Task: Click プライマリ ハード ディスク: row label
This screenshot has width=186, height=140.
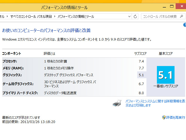Action: pos(20,93)
